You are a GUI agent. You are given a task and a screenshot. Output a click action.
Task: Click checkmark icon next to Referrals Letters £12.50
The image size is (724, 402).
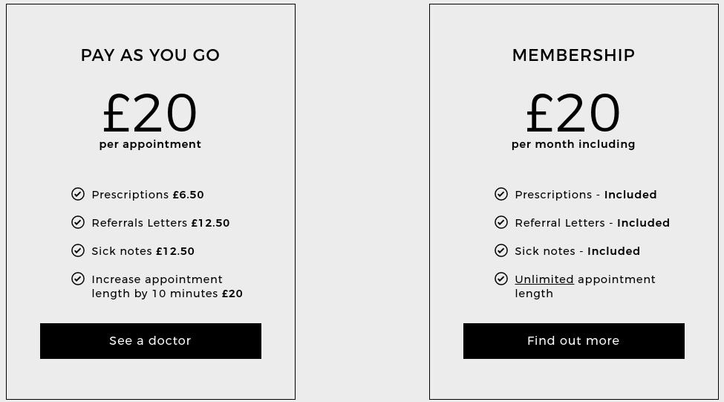tap(78, 222)
